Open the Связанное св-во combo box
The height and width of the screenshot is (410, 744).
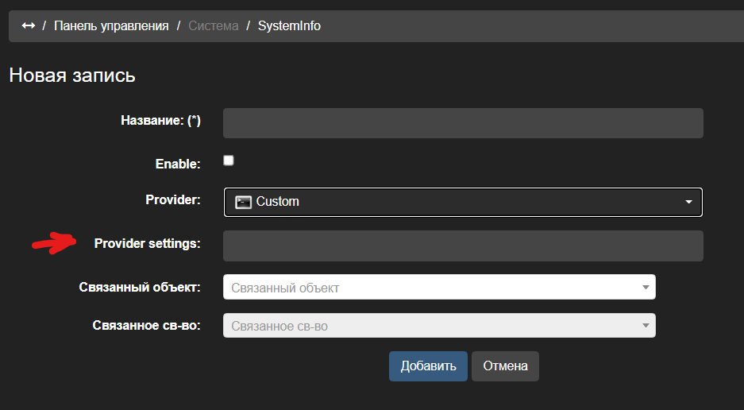[x=429, y=326]
